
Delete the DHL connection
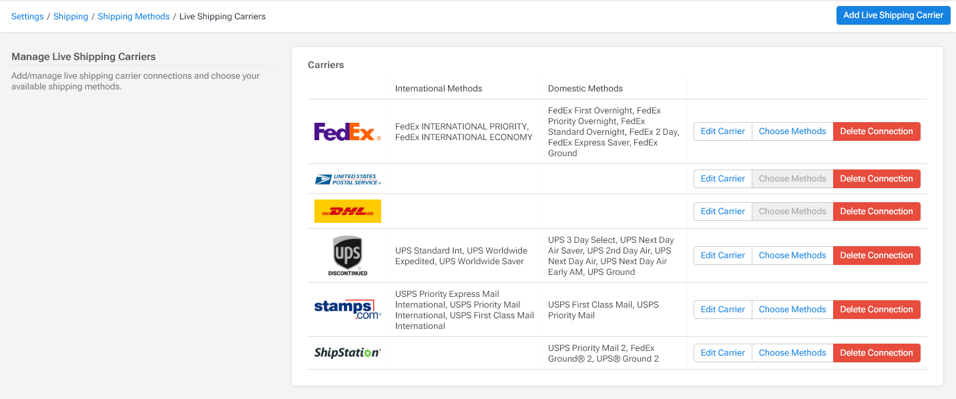point(877,212)
